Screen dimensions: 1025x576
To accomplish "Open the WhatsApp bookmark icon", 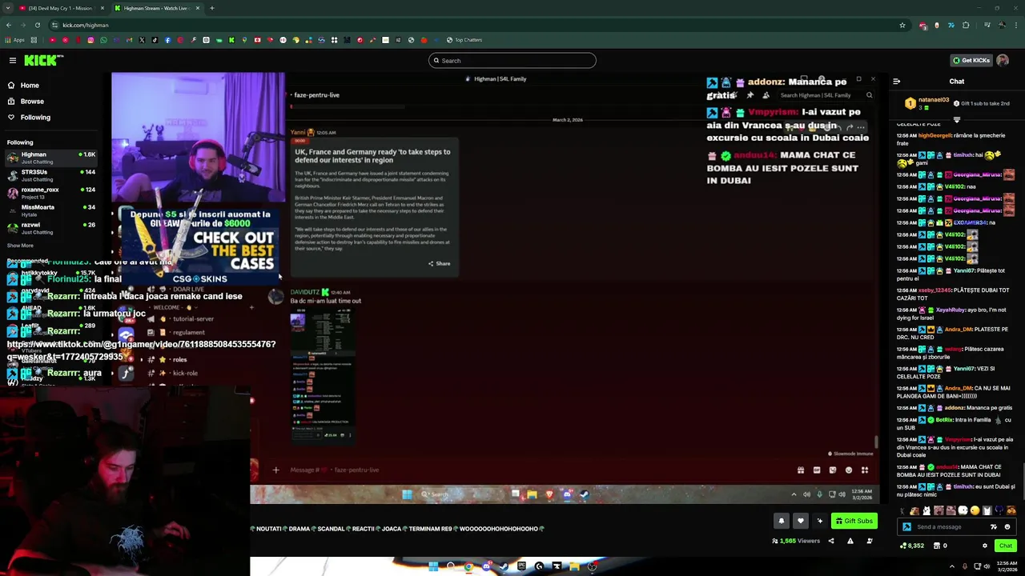I will [103, 40].
